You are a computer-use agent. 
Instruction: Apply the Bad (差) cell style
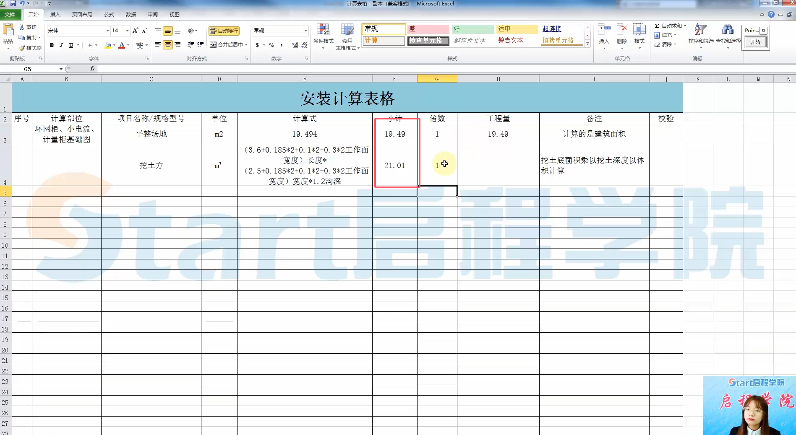(428, 29)
